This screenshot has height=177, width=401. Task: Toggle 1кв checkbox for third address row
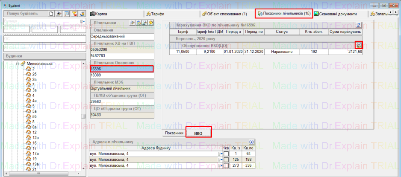226,166
